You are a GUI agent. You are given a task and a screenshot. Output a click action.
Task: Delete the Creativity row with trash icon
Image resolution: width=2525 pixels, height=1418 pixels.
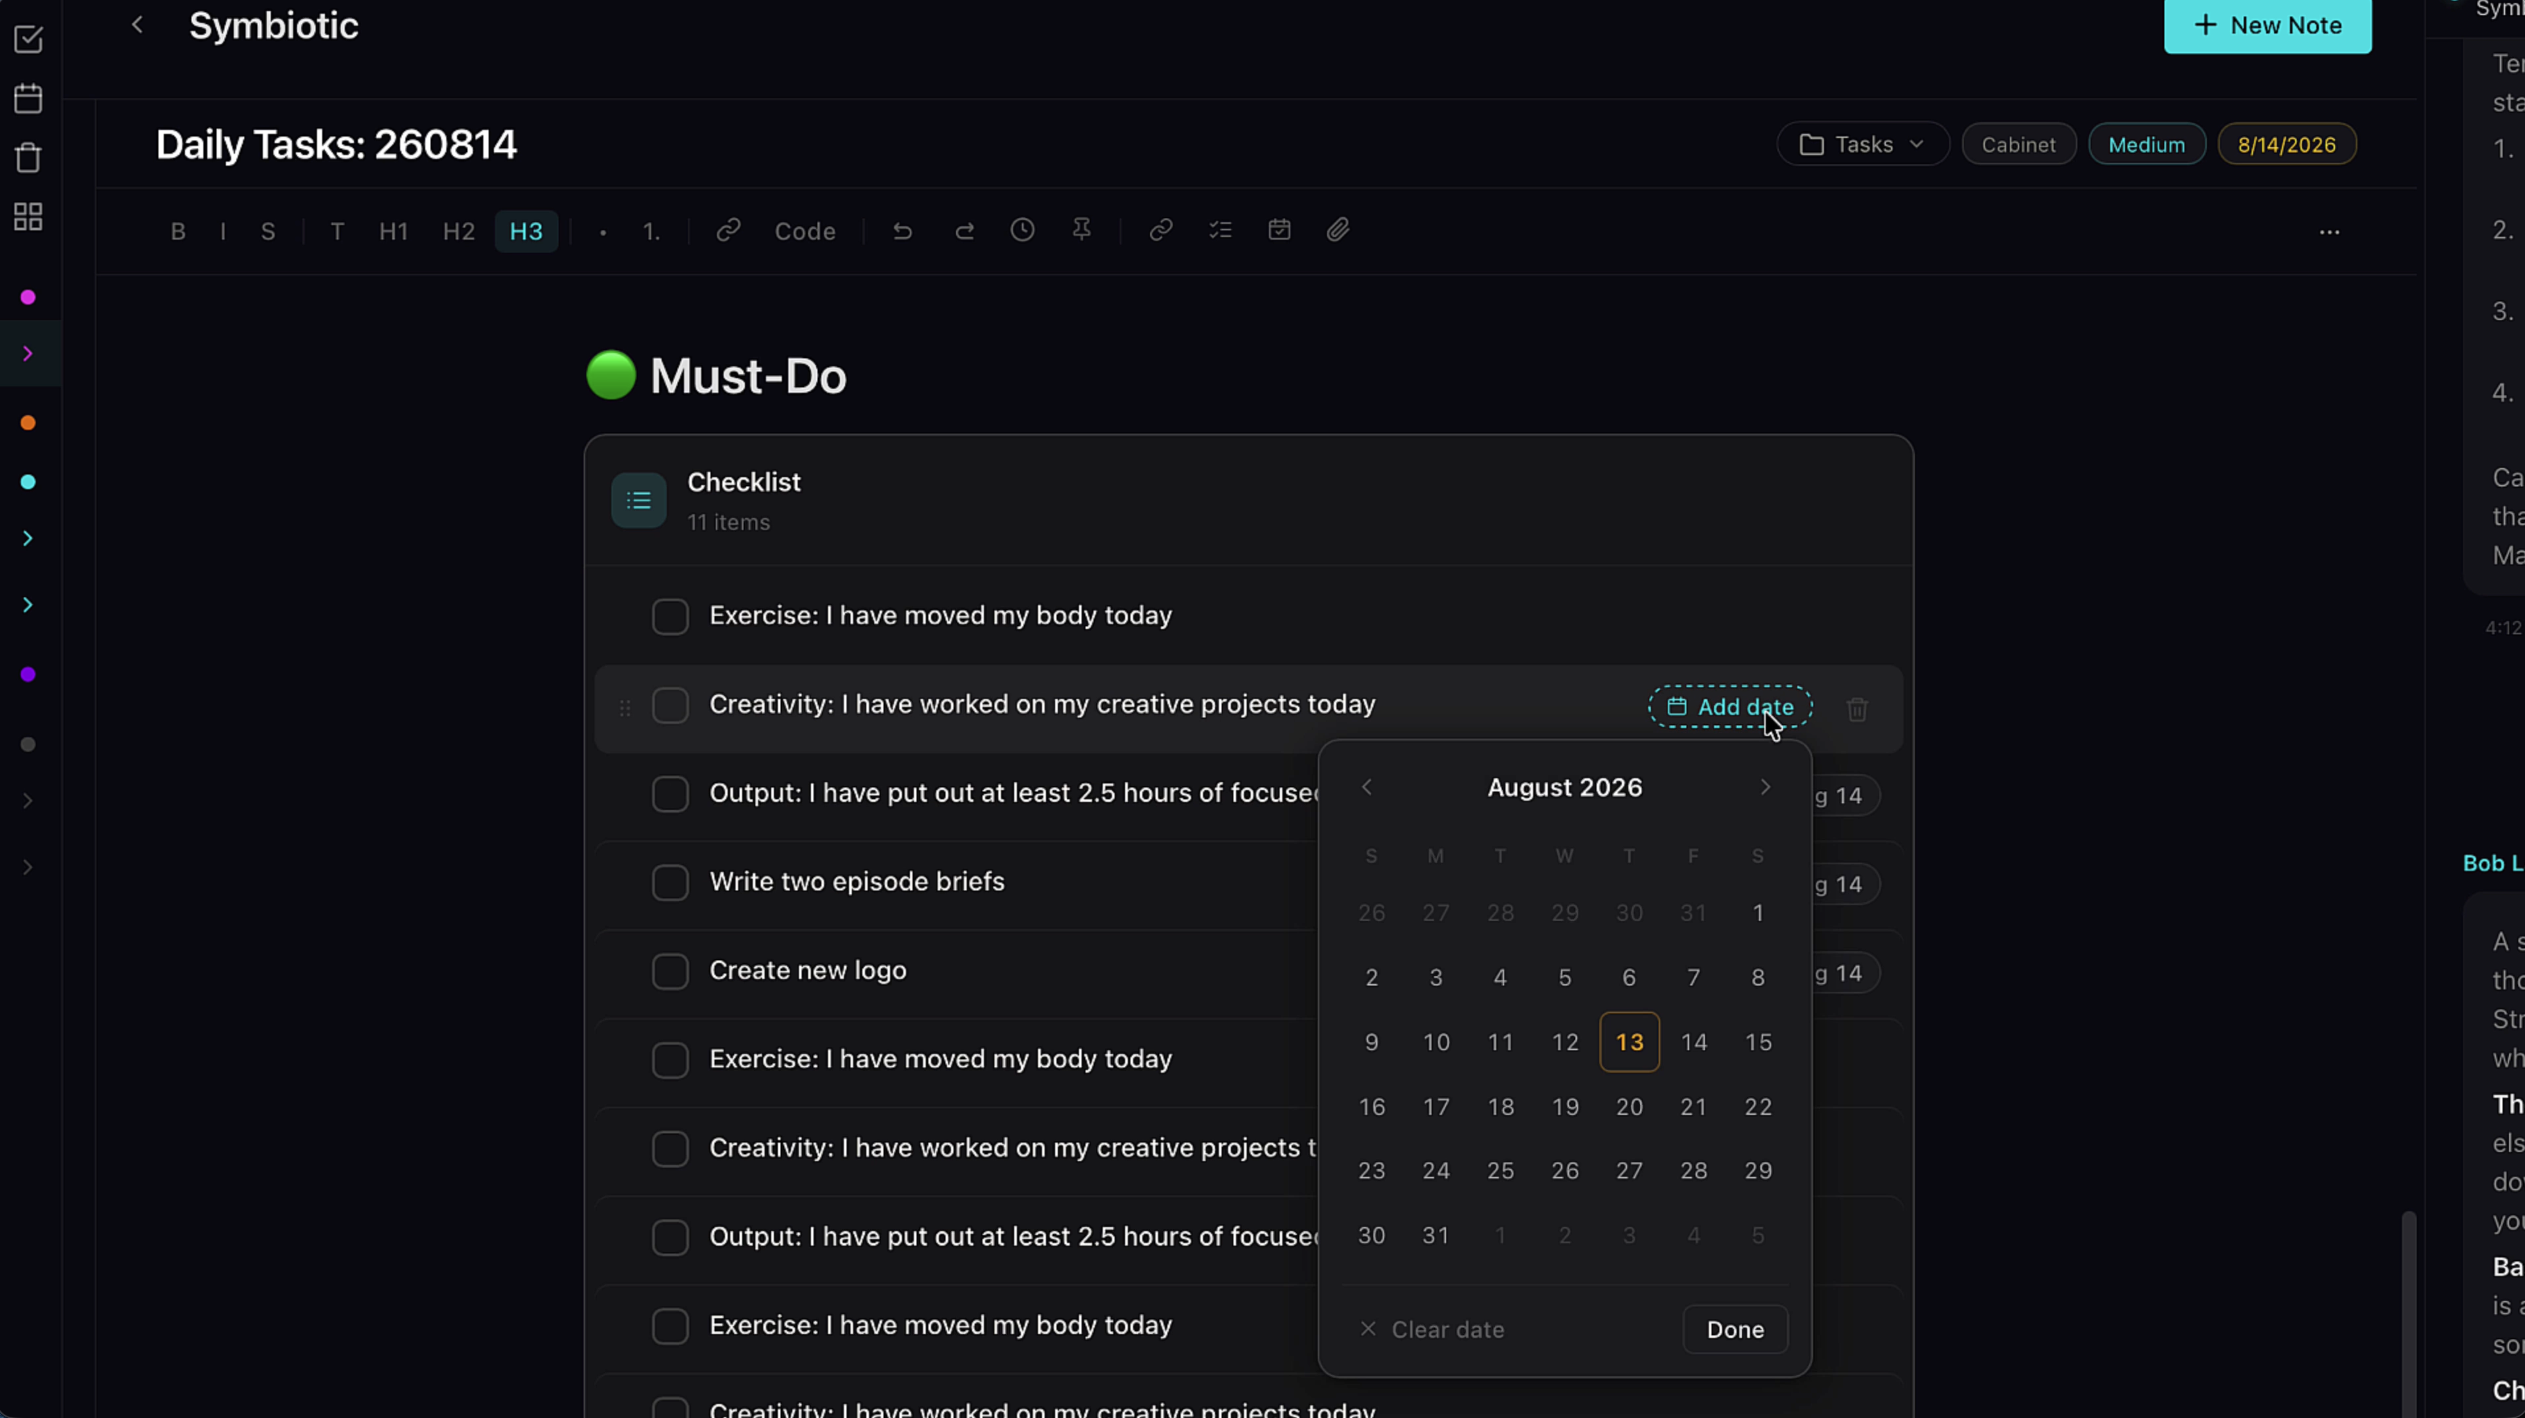click(x=1857, y=708)
